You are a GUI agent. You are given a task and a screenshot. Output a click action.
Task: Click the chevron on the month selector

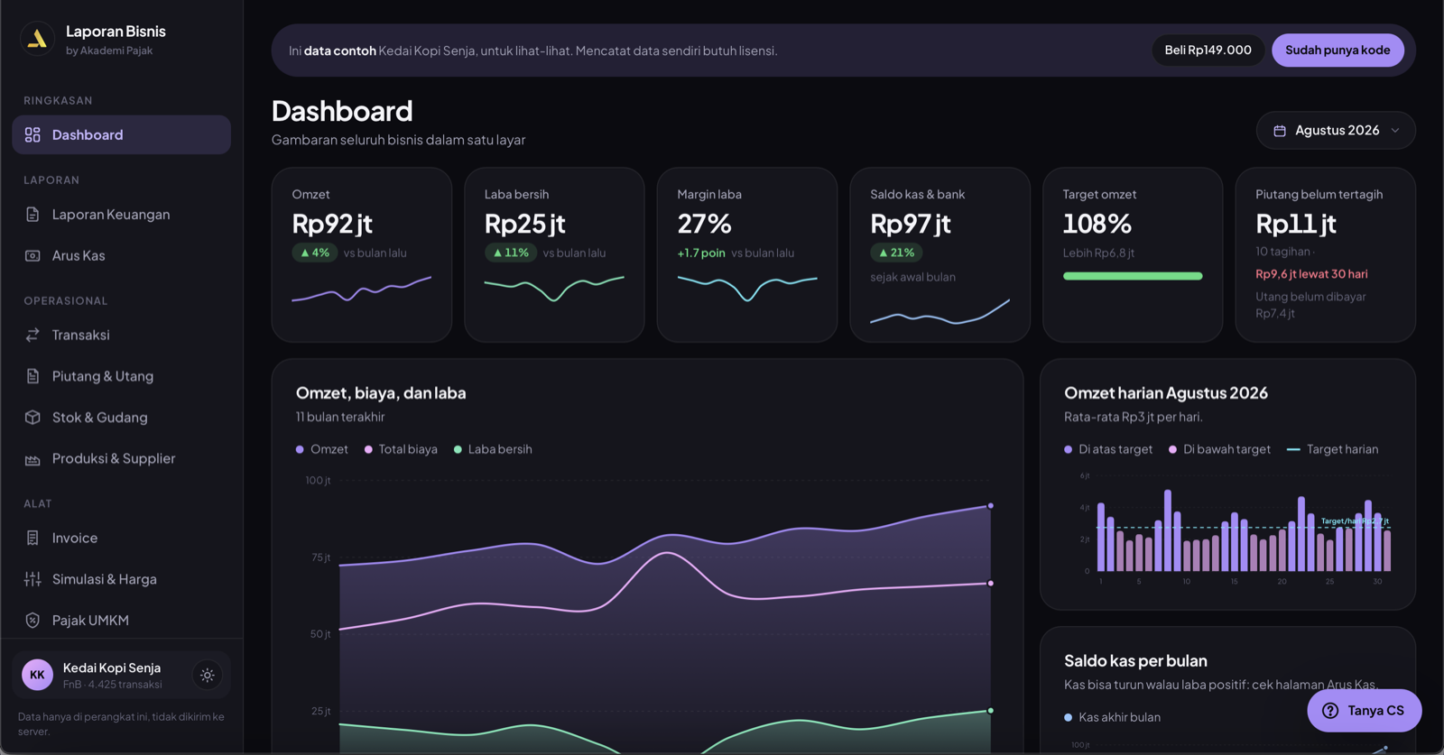pyautogui.click(x=1395, y=131)
